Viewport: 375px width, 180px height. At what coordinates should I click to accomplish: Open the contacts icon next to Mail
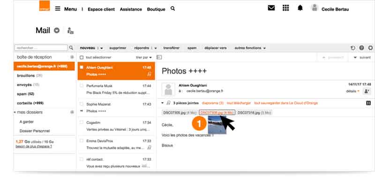click(70, 30)
